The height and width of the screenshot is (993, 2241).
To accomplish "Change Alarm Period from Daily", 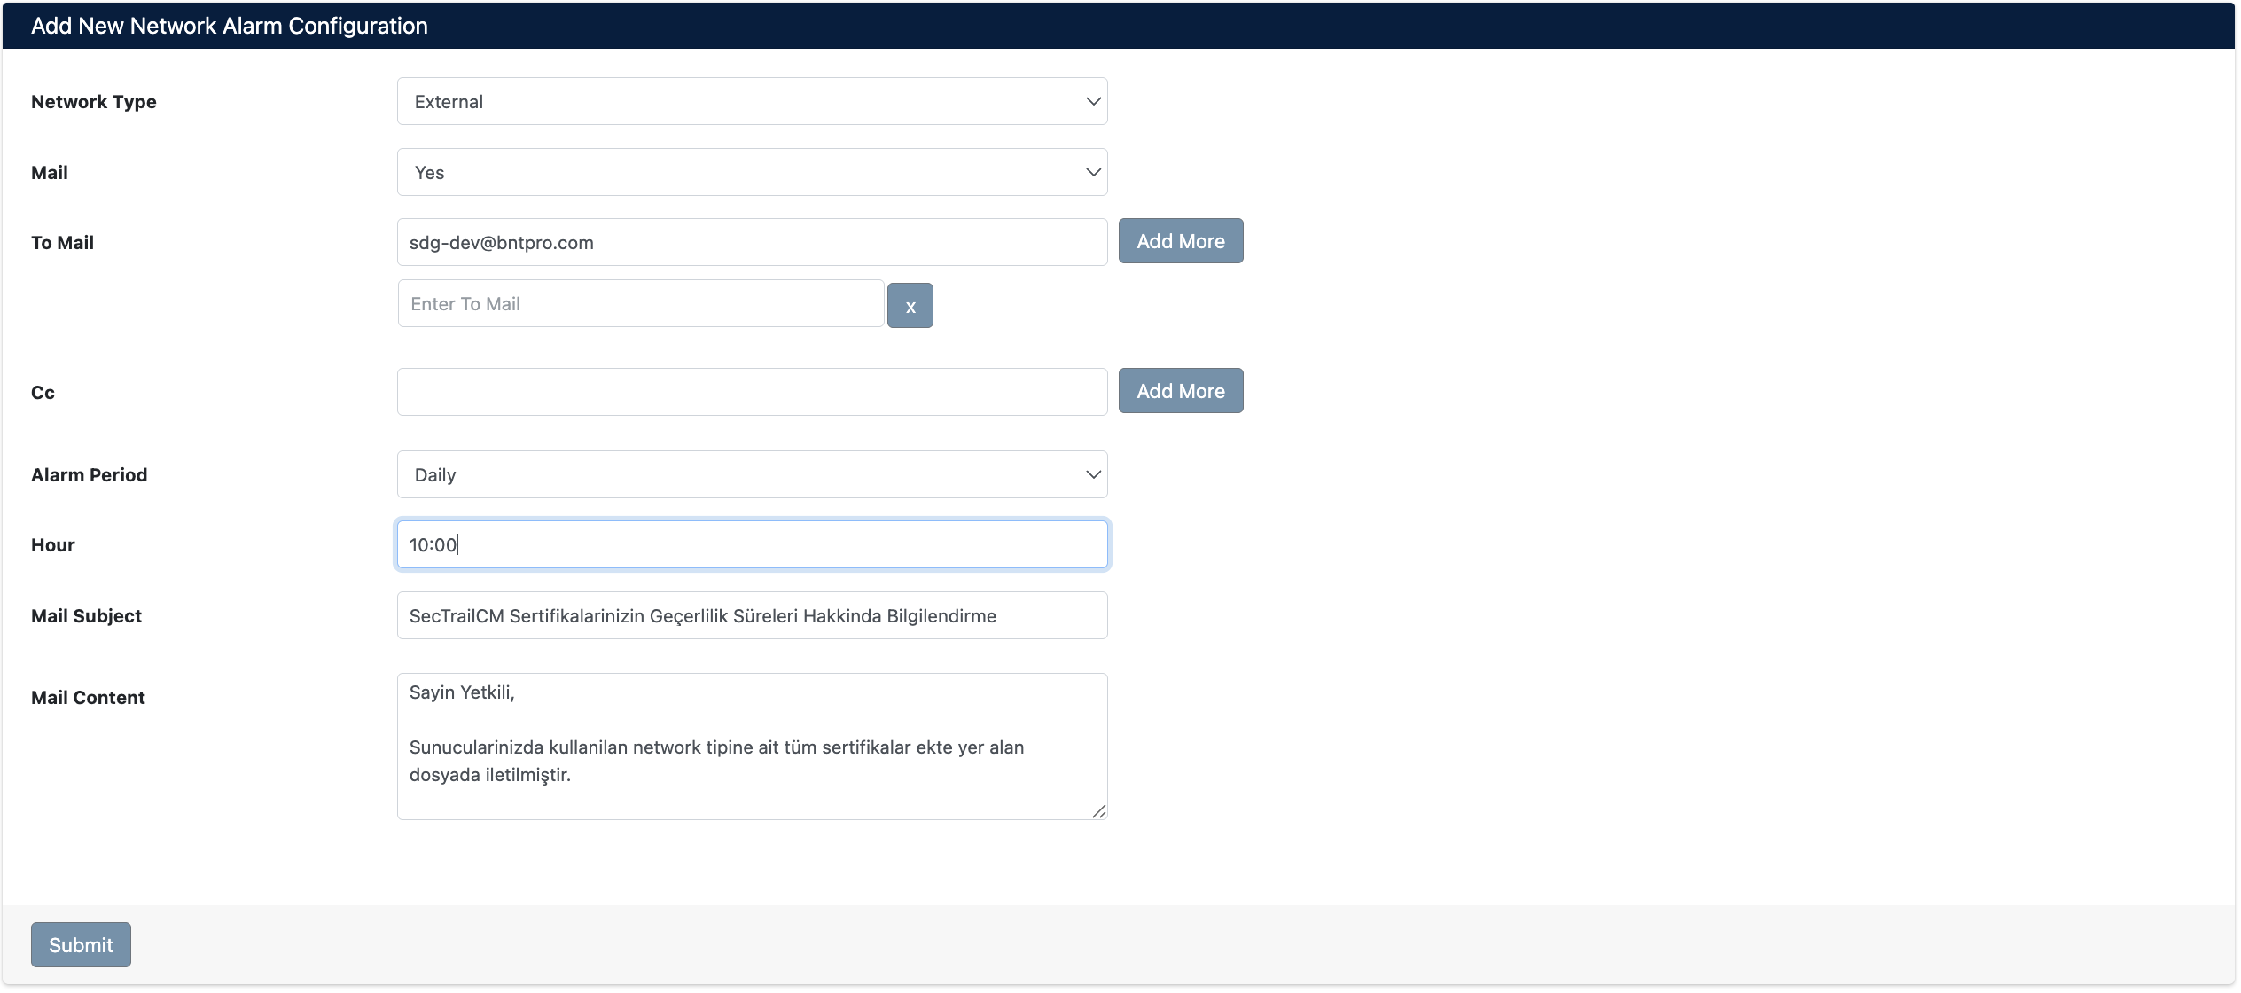I will [752, 474].
